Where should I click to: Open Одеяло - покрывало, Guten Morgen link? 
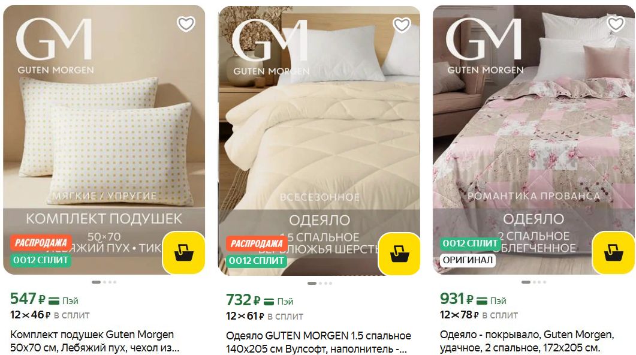point(527,341)
